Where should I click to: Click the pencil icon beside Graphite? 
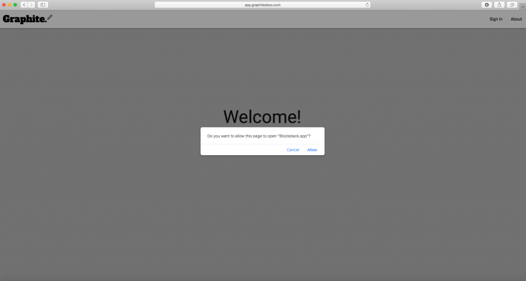point(50,17)
